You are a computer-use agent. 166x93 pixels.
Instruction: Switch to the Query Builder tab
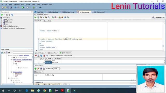click(48, 21)
